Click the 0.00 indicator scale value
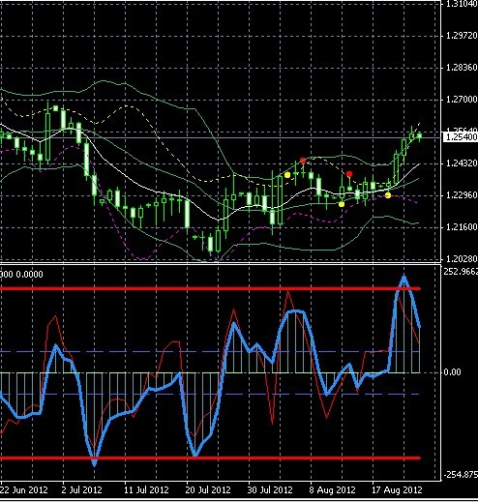This screenshot has height=502, width=478. 453,372
